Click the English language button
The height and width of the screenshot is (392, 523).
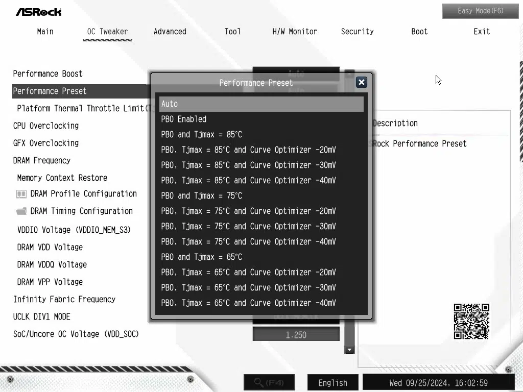point(332,382)
